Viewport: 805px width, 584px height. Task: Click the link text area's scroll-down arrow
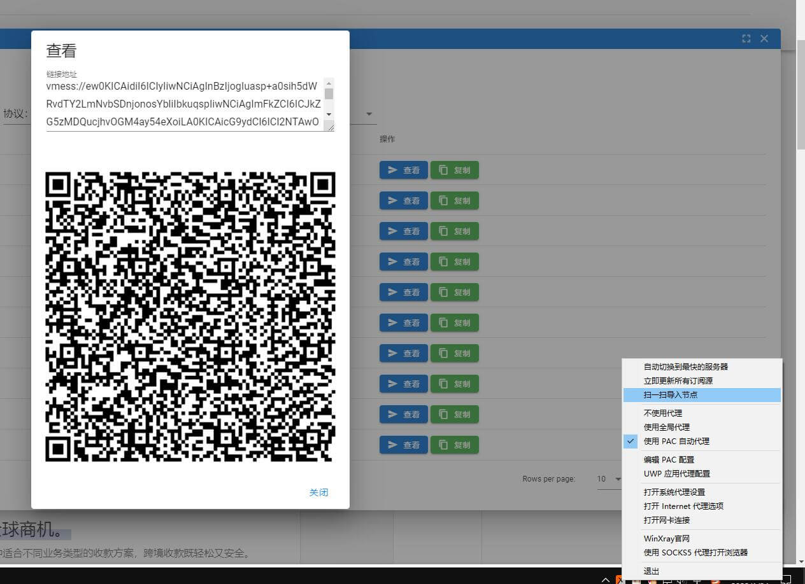point(329,114)
